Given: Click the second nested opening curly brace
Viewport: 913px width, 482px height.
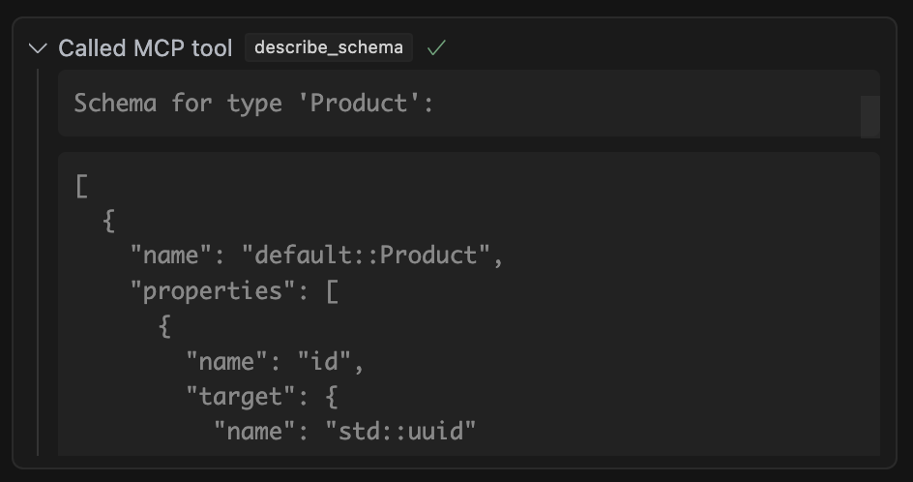Looking at the screenshot, I should [164, 326].
